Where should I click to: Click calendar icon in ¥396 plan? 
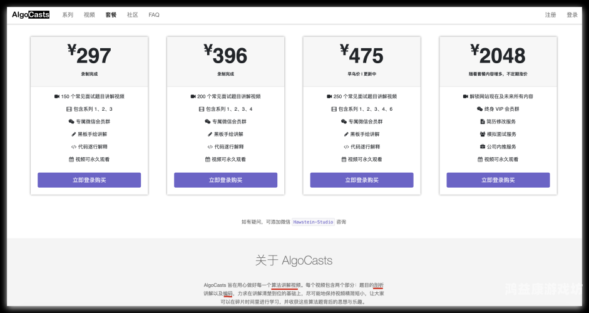pyautogui.click(x=208, y=160)
